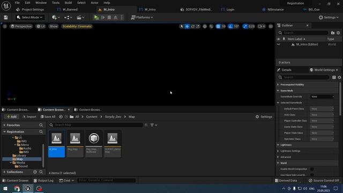Open scale snap value 0.25 dropdown

pos(251,26)
